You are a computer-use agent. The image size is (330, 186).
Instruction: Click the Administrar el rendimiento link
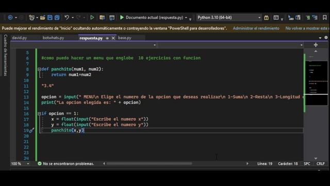pyautogui.click(x=256, y=28)
